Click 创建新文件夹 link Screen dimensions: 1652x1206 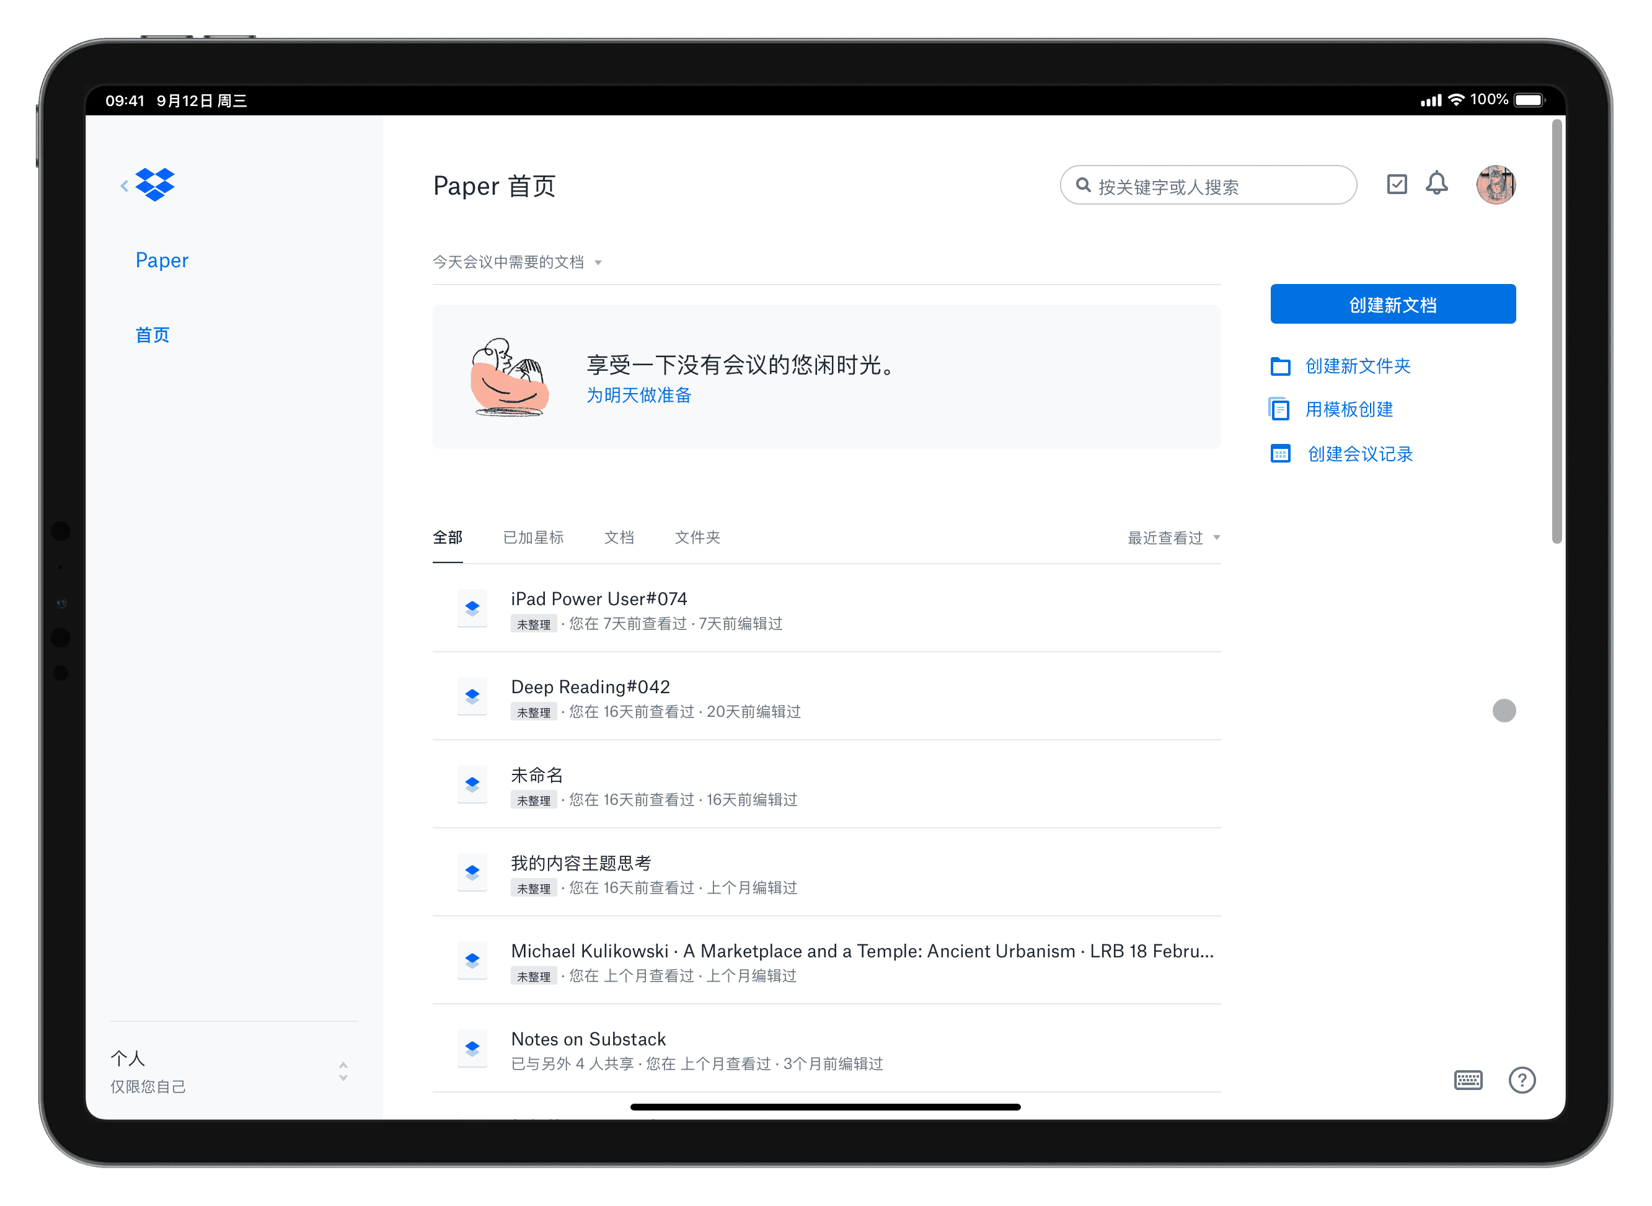1358,366
